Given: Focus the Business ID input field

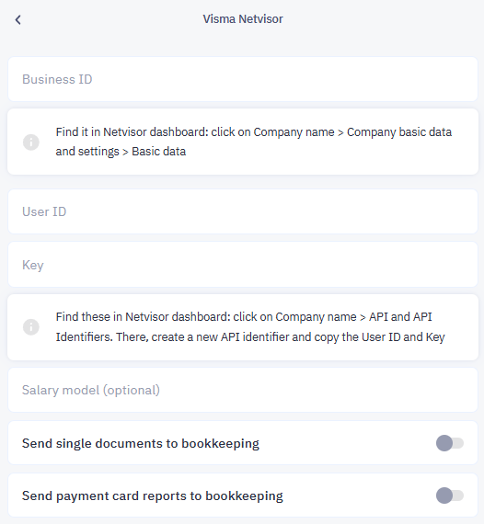Looking at the screenshot, I should [x=243, y=79].
